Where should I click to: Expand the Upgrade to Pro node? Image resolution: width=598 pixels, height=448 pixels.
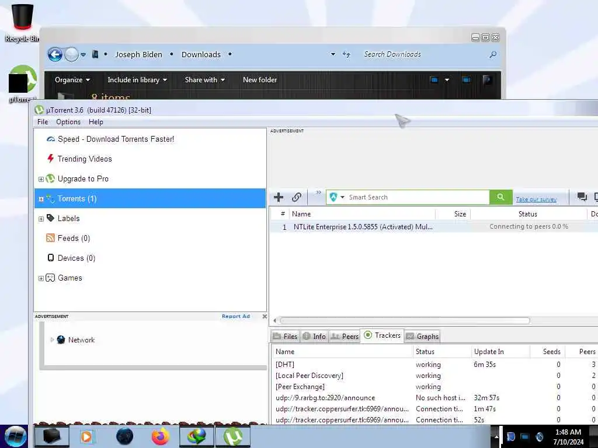pos(41,179)
